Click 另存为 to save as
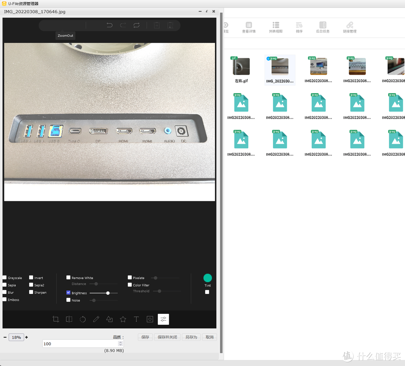Screen dimensions: 405x366 (191, 337)
